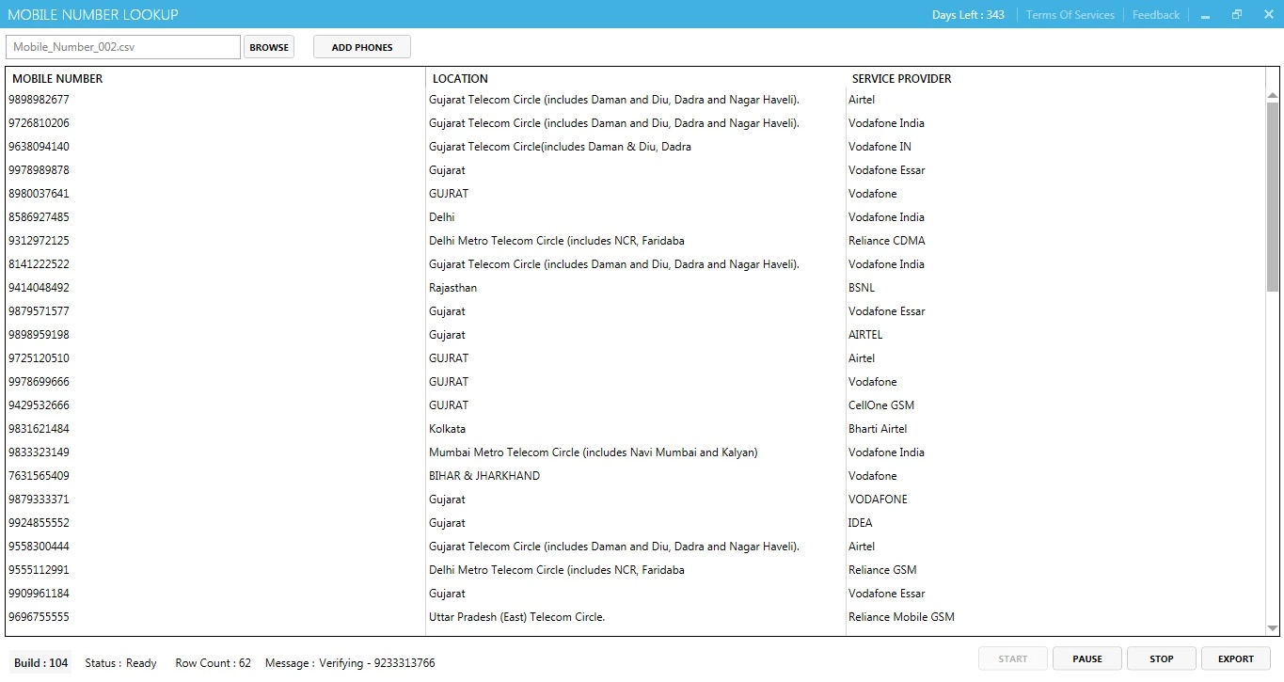Click the BROWSE button
The width and height of the screenshot is (1284, 682).
click(x=269, y=47)
